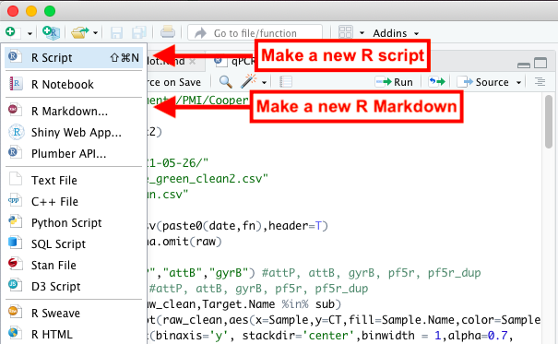Click stackdir='center' in the code

pos(300,336)
